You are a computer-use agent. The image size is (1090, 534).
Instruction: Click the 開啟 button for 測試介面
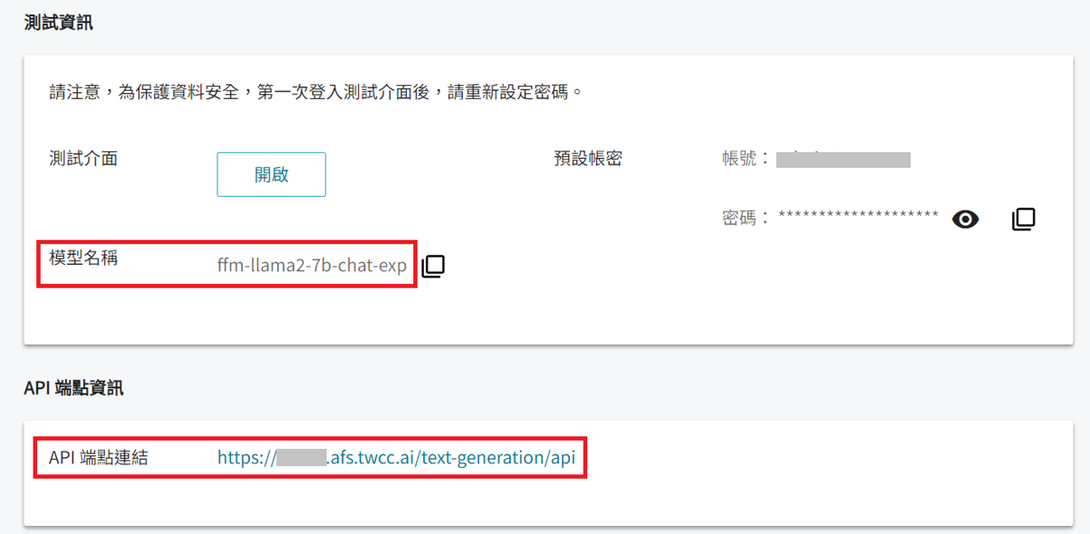(x=271, y=174)
